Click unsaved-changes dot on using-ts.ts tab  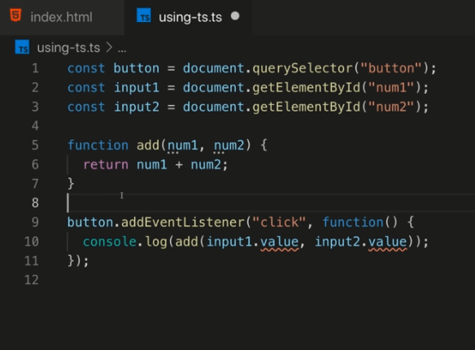pyautogui.click(x=235, y=15)
